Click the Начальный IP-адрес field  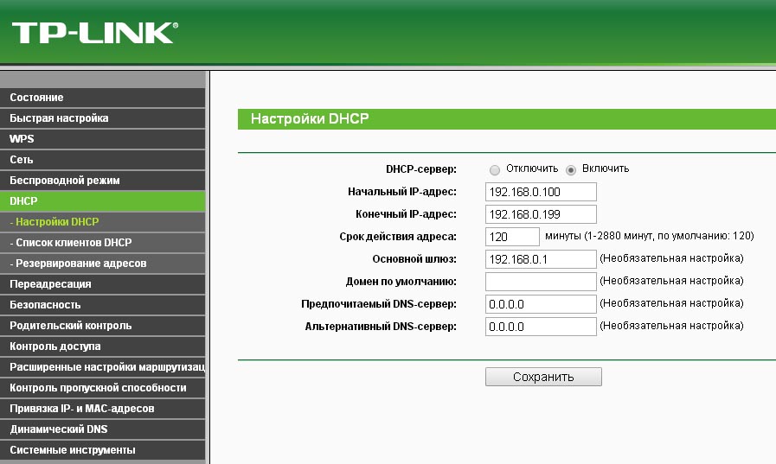click(541, 192)
